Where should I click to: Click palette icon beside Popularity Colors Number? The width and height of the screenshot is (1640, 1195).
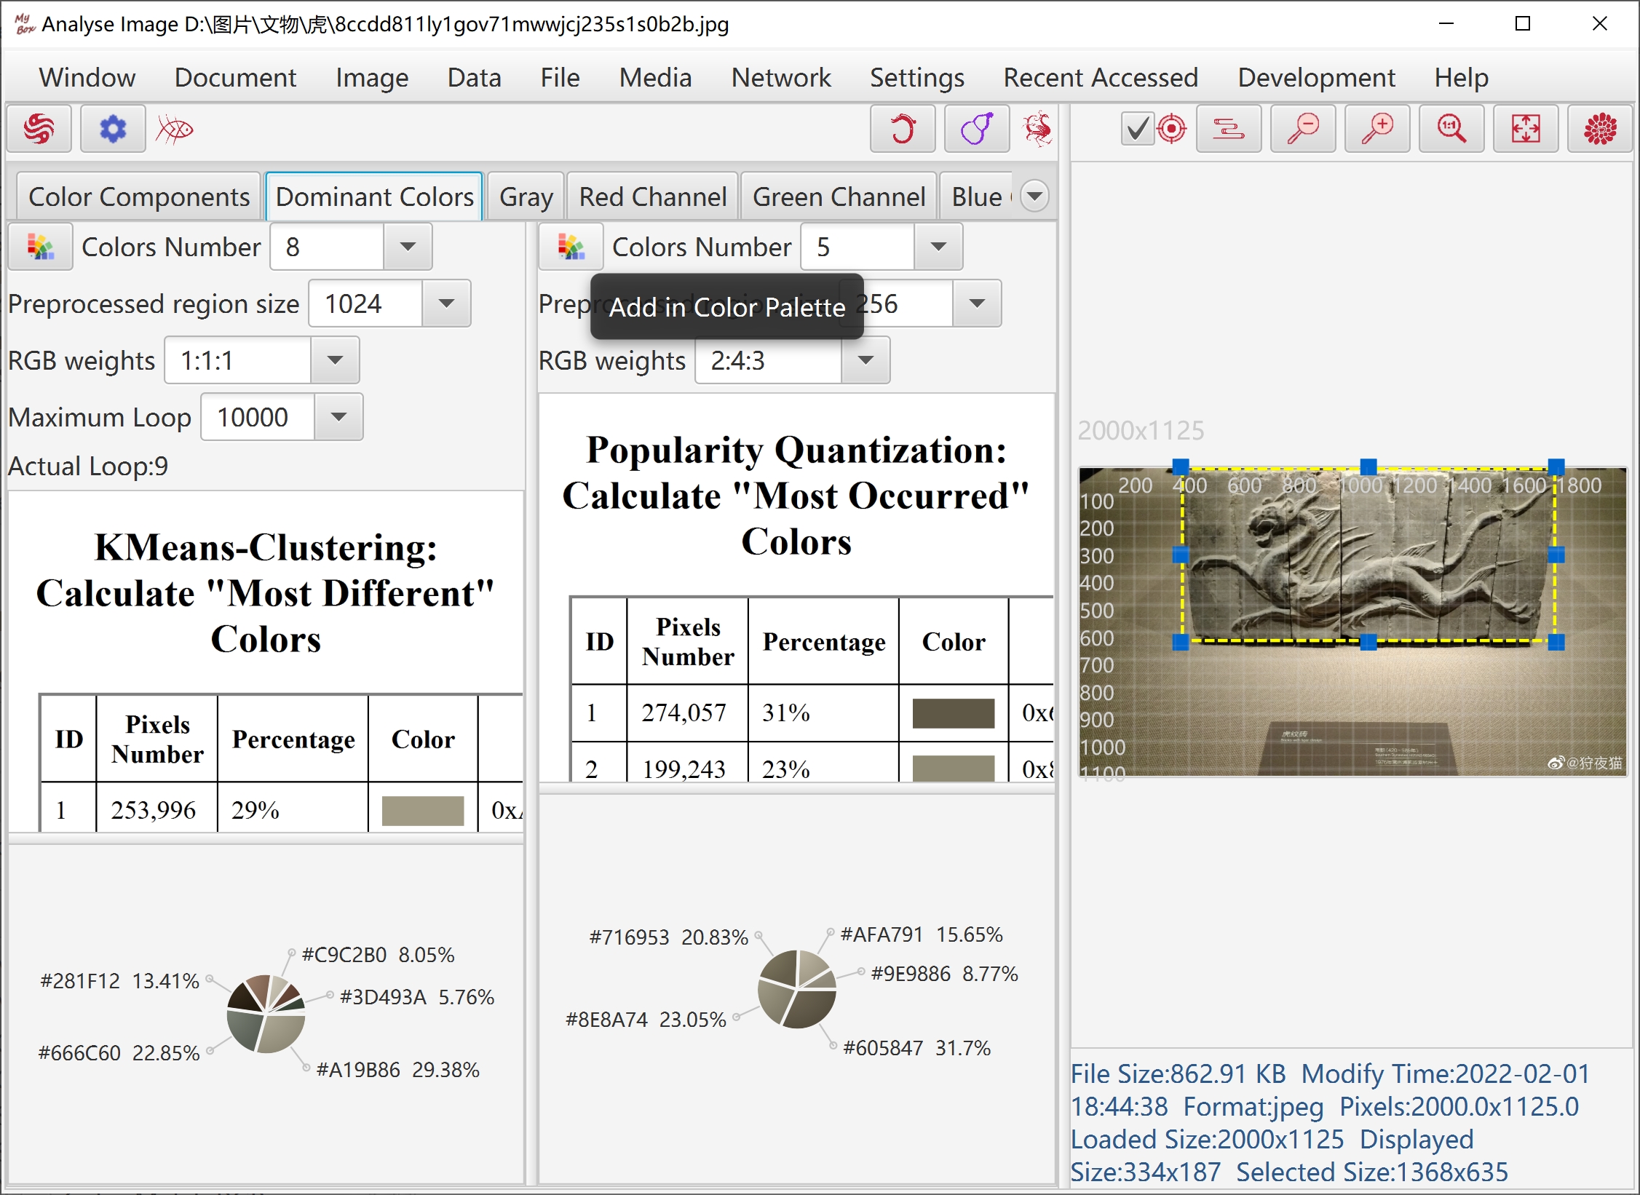[571, 247]
